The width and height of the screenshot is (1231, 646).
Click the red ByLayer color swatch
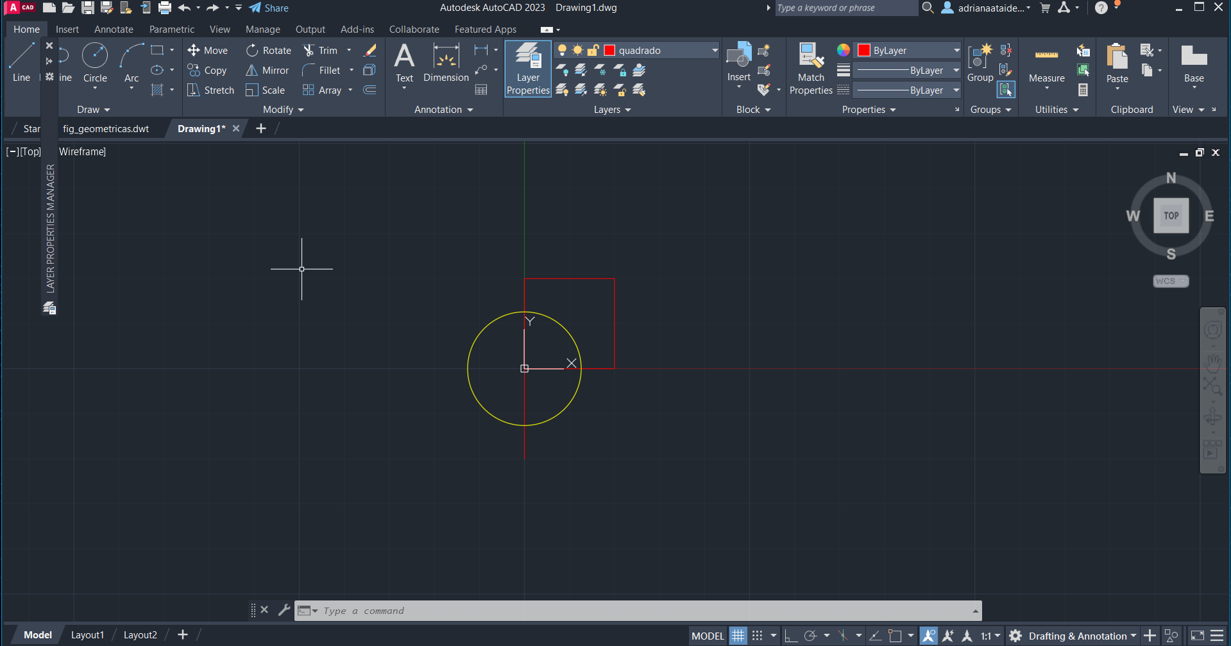click(864, 51)
